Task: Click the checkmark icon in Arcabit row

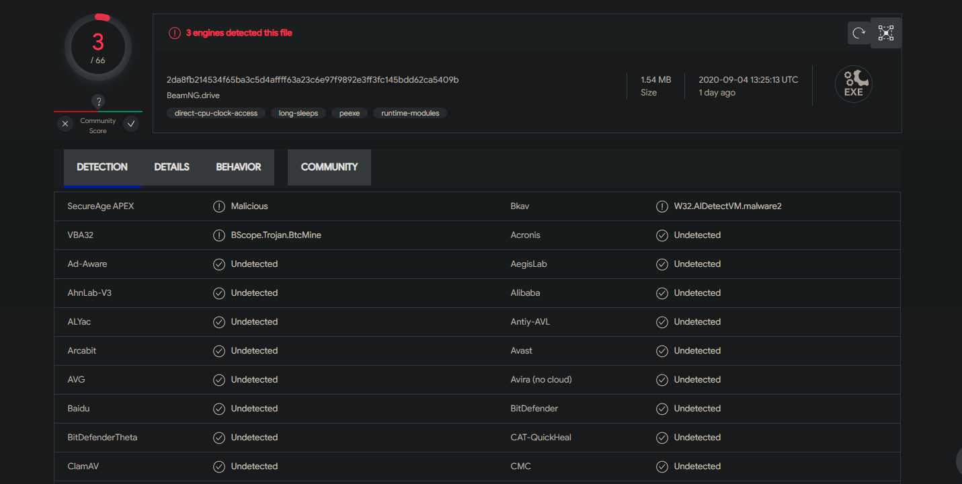Action: click(219, 351)
